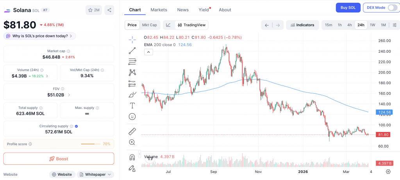Select the trend line drawing tool
The height and width of the screenshot is (180, 400).
pyautogui.click(x=132, y=50)
